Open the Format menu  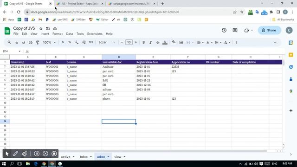(x=58, y=34)
